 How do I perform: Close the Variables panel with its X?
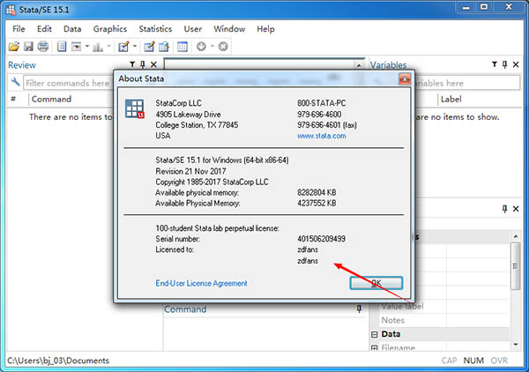pos(516,64)
